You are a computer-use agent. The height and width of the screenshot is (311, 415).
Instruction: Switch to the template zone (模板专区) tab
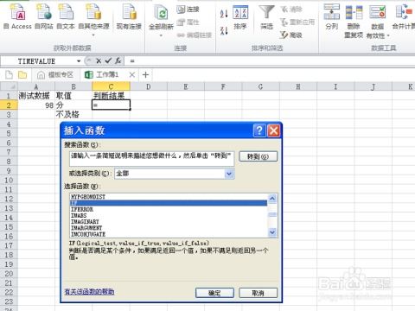tap(55, 75)
